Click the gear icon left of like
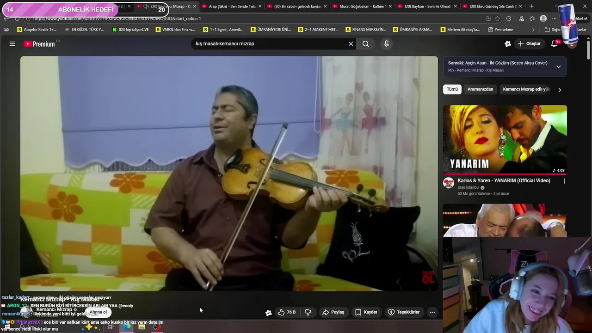Screen dimensions: 592x333 (268, 313)
